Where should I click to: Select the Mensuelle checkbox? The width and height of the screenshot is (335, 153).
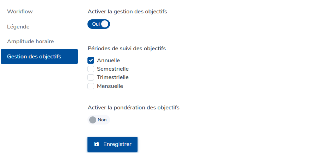(91, 86)
